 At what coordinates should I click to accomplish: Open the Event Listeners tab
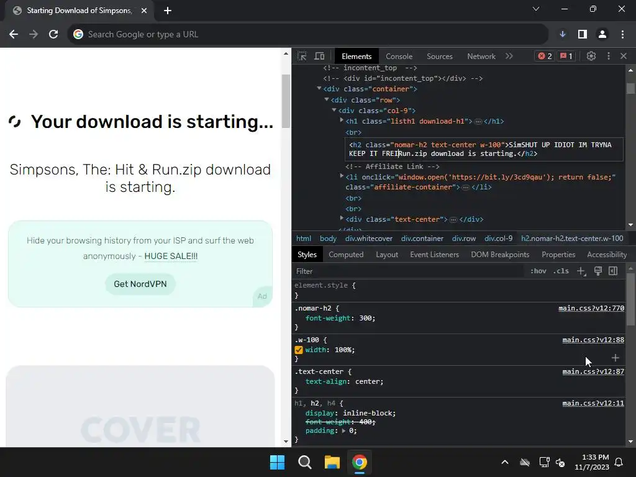coord(434,254)
